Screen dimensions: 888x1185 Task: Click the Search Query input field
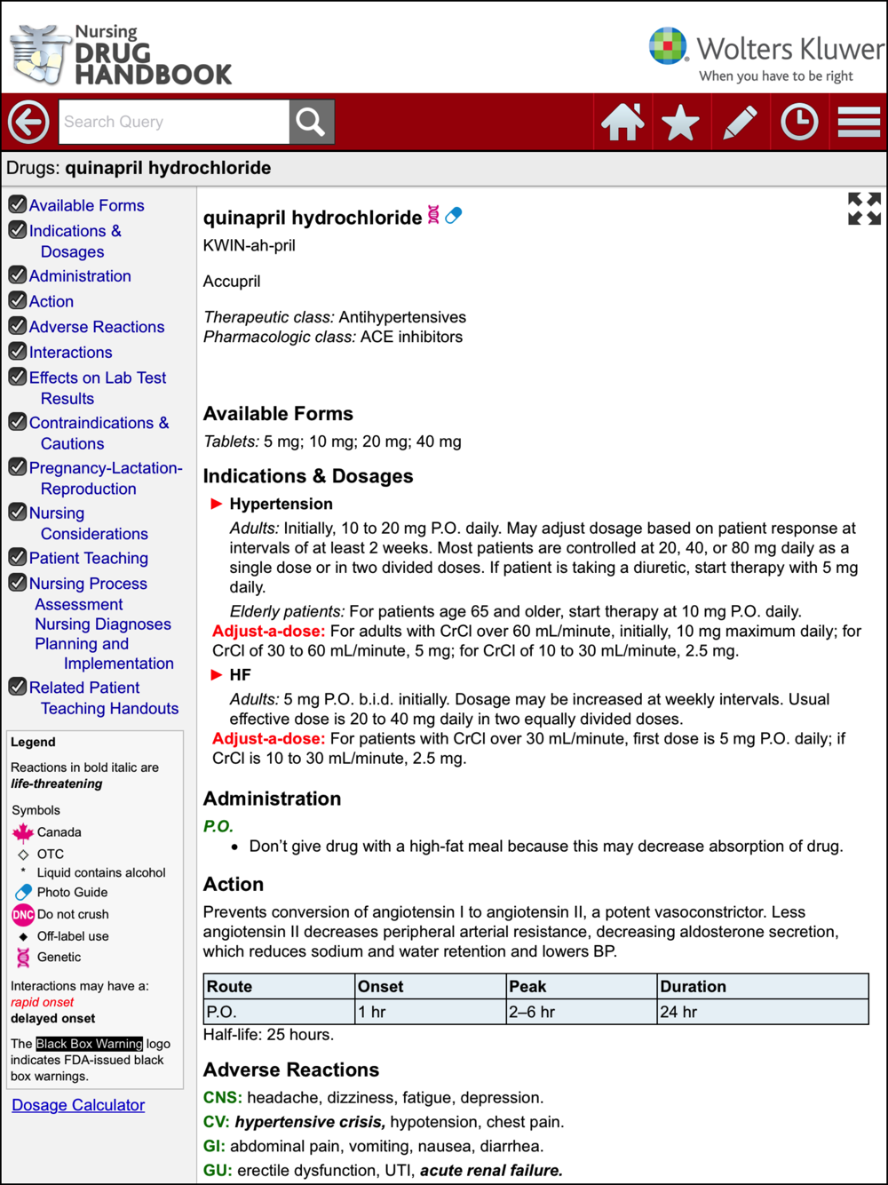pyautogui.click(x=174, y=122)
